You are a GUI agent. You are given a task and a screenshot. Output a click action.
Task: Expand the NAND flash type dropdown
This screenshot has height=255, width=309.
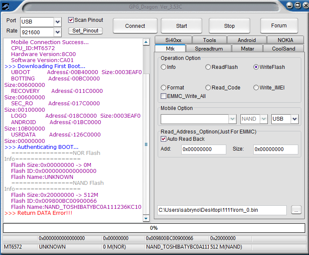pyautogui.click(x=264, y=119)
